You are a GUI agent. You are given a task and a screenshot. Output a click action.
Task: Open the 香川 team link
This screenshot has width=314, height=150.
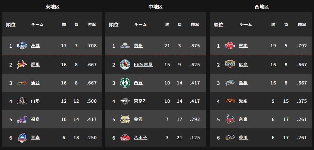click(243, 137)
